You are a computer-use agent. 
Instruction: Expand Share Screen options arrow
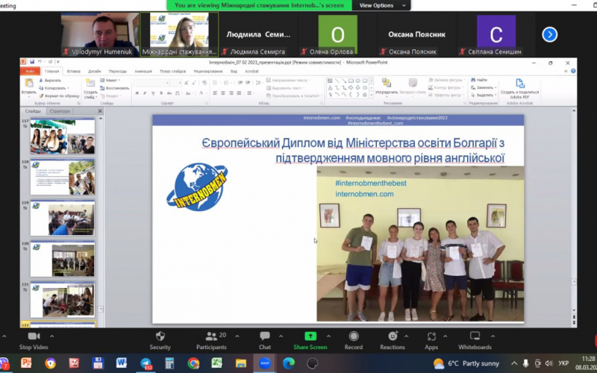[328, 336]
